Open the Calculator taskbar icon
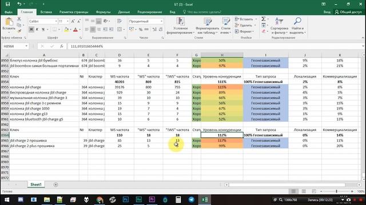The height and width of the screenshot is (205, 366). click(x=178, y=199)
